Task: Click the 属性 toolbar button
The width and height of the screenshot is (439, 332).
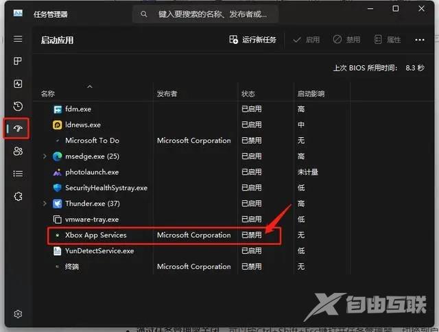Action: click(388, 40)
